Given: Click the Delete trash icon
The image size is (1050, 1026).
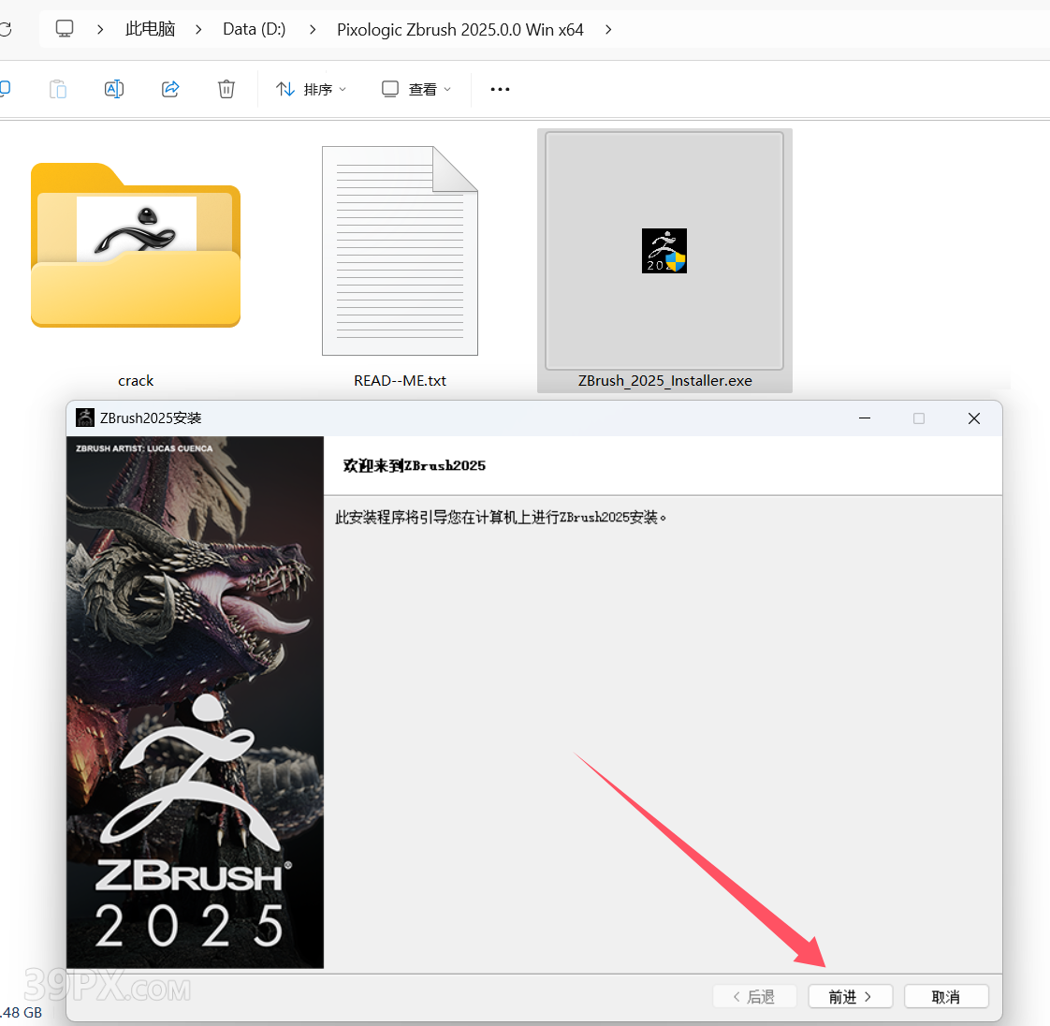Looking at the screenshot, I should pyautogui.click(x=226, y=89).
